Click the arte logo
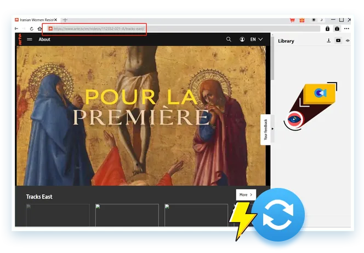 [x=20, y=39]
